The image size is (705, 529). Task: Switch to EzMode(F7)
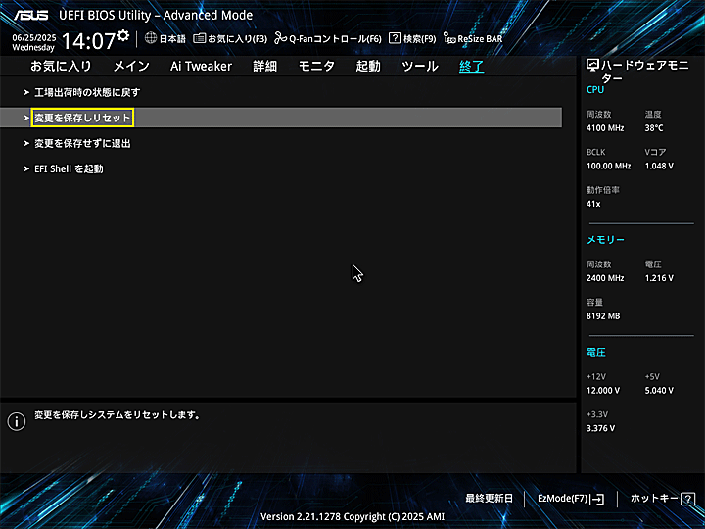(563, 499)
